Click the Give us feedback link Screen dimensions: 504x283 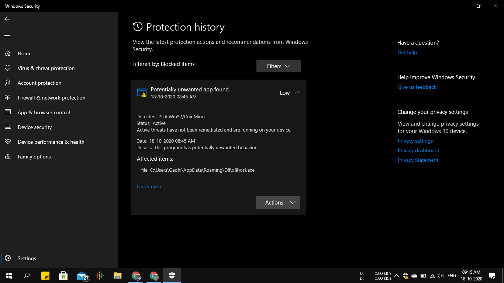click(417, 87)
